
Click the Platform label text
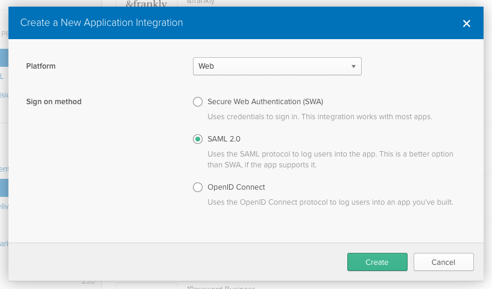(x=41, y=66)
